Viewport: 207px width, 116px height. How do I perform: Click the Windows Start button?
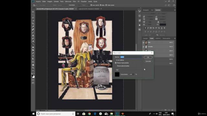tap(33, 114)
